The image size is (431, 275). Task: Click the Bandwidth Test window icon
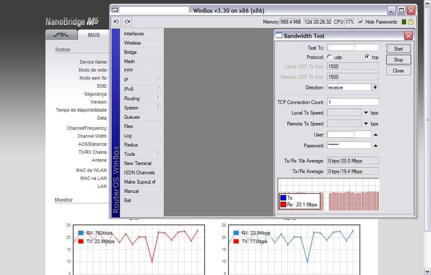tap(279, 36)
